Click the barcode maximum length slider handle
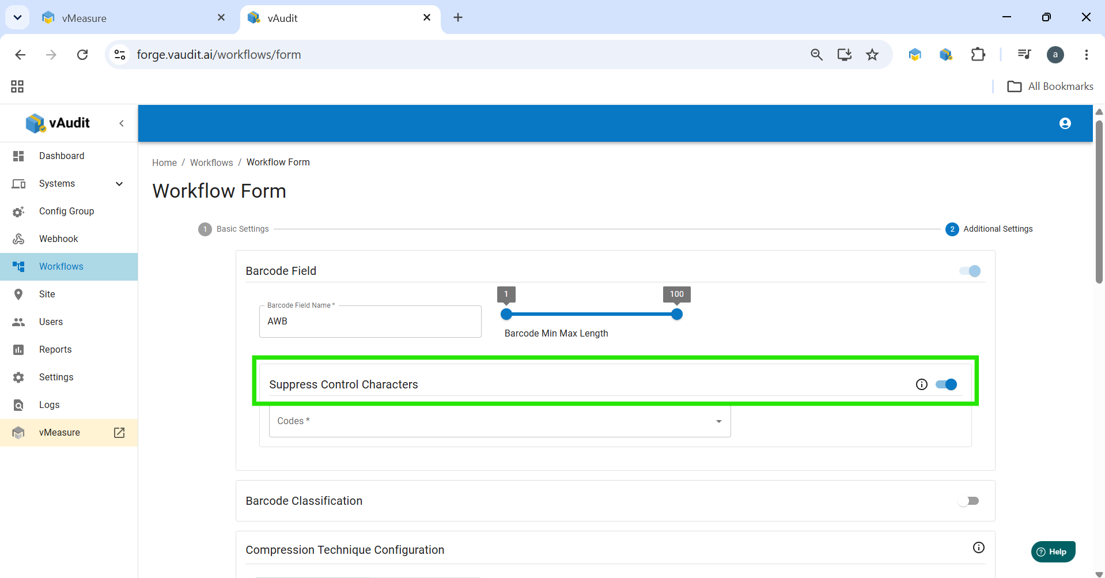The height and width of the screenshot is (578, 1105). (x=677, y=314)
